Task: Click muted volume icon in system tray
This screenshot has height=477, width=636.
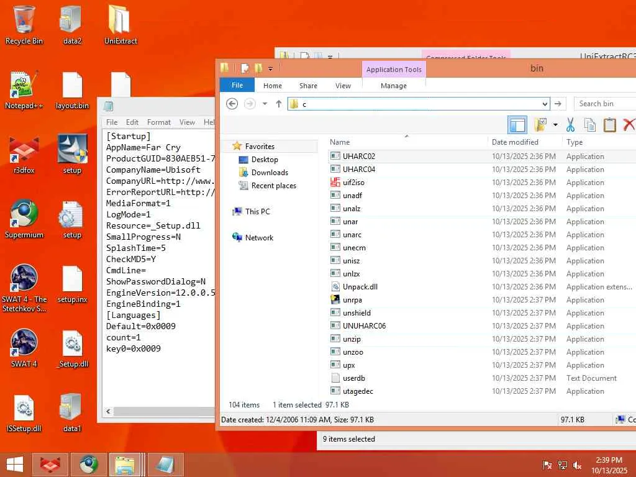Action: click(577, 465)
